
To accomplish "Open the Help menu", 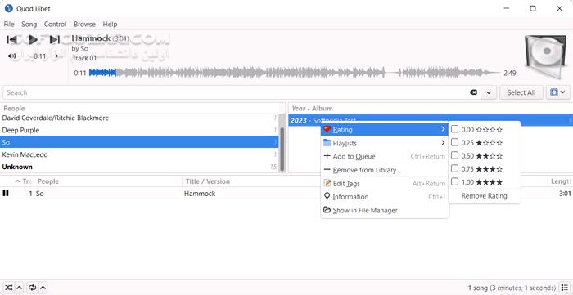I will point(110,24).
